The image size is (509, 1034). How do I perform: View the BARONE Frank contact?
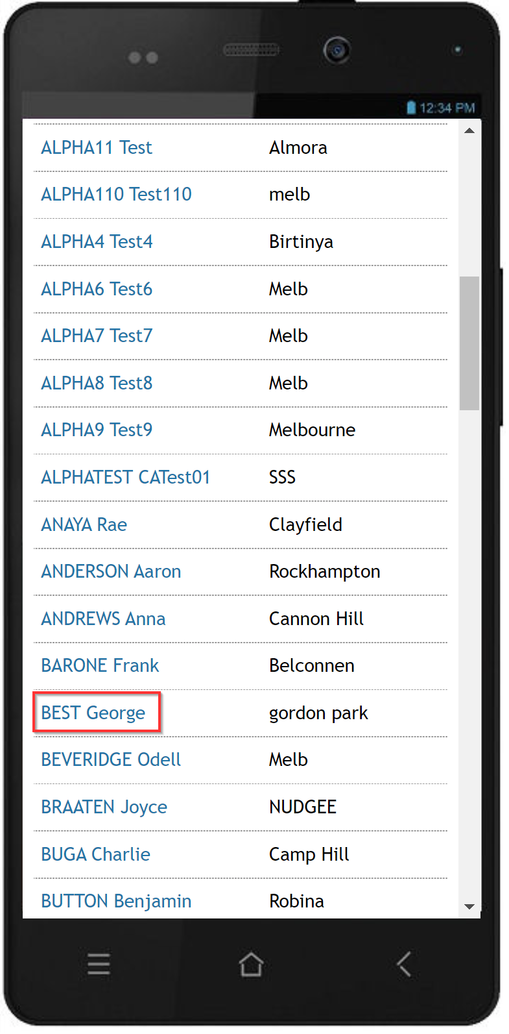100,665
